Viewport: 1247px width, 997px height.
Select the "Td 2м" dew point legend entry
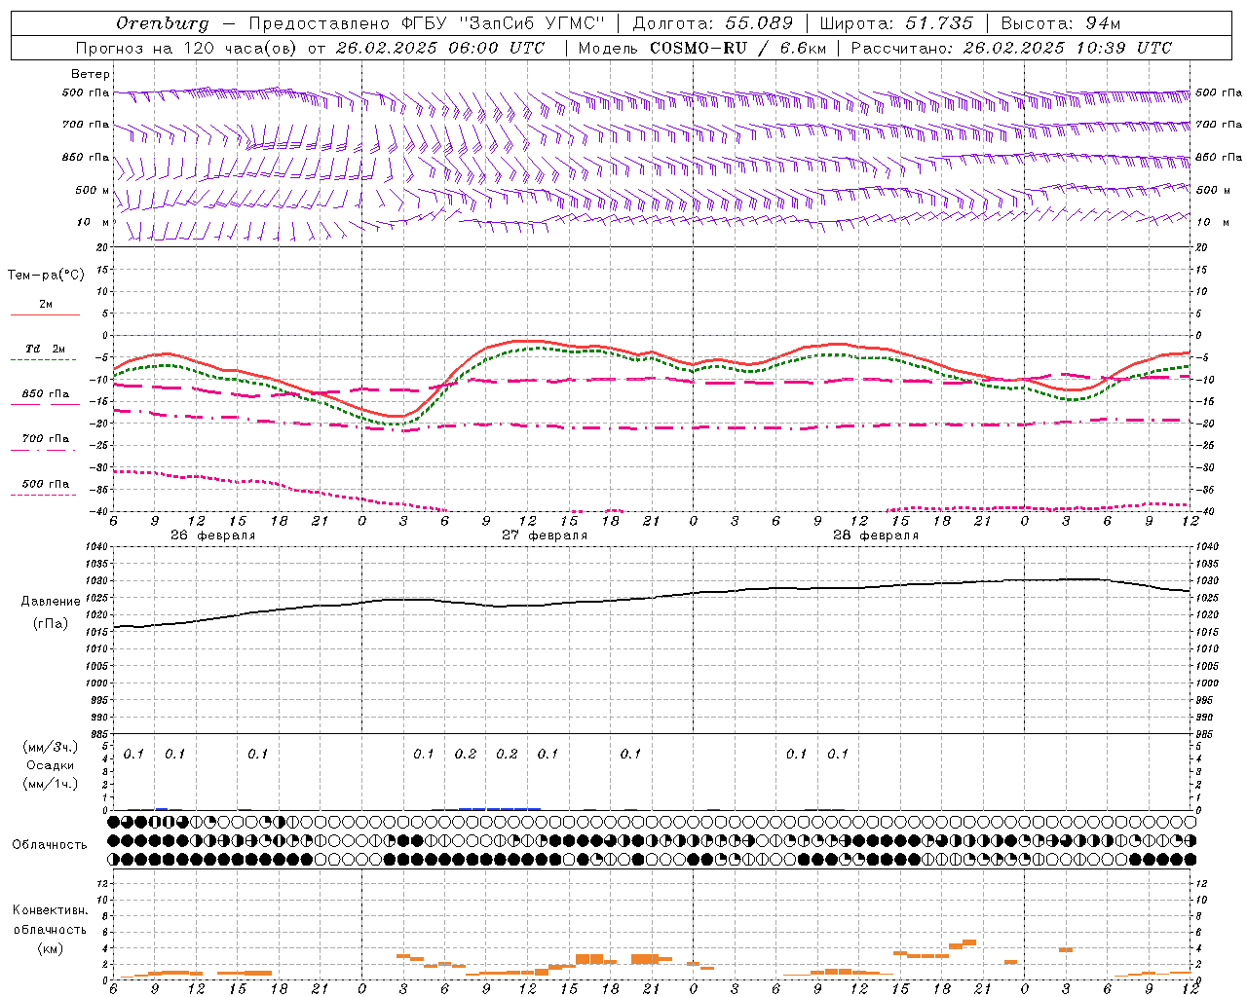pos(46,349)
